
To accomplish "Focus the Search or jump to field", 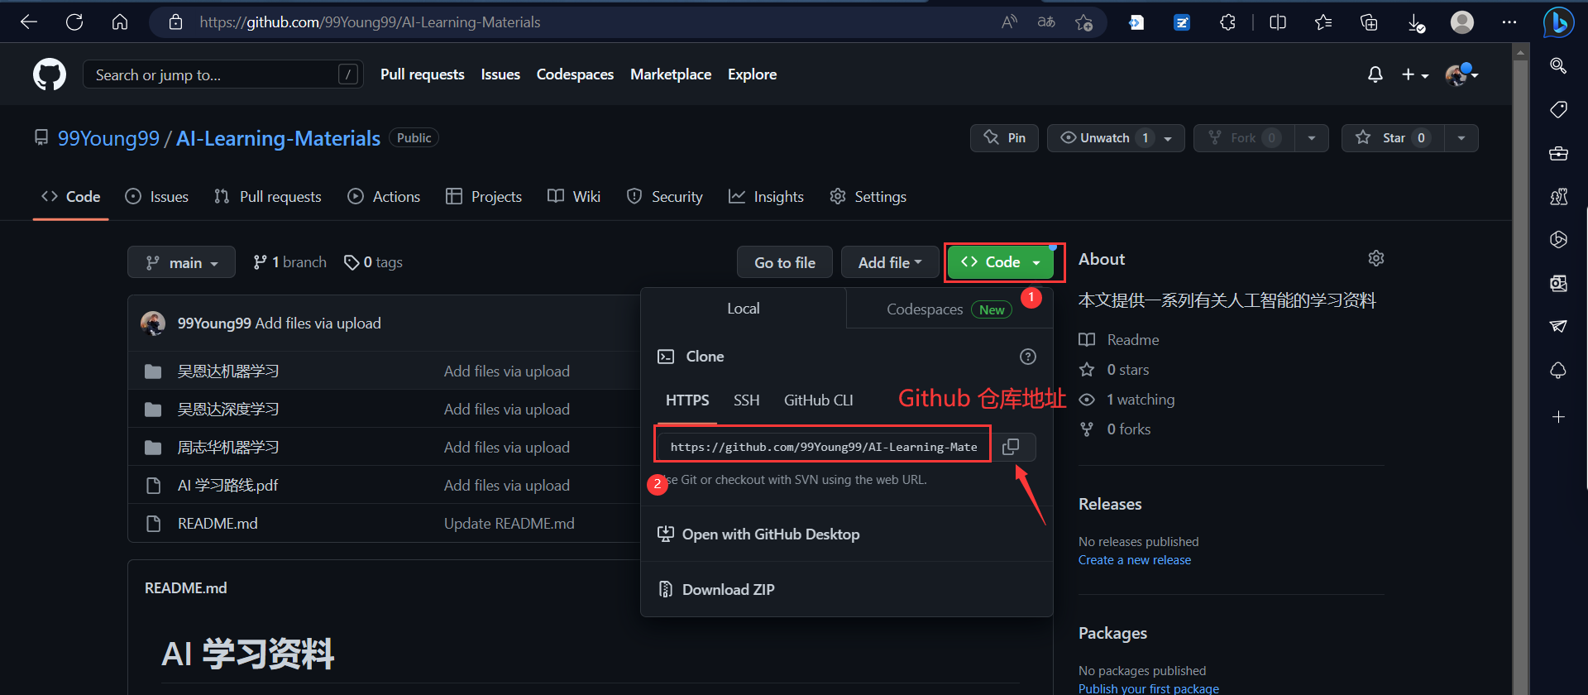I will coord(223,74).
